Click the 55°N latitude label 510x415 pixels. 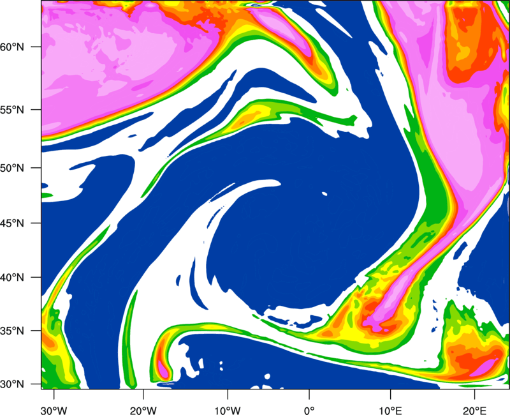pos(12,110)
